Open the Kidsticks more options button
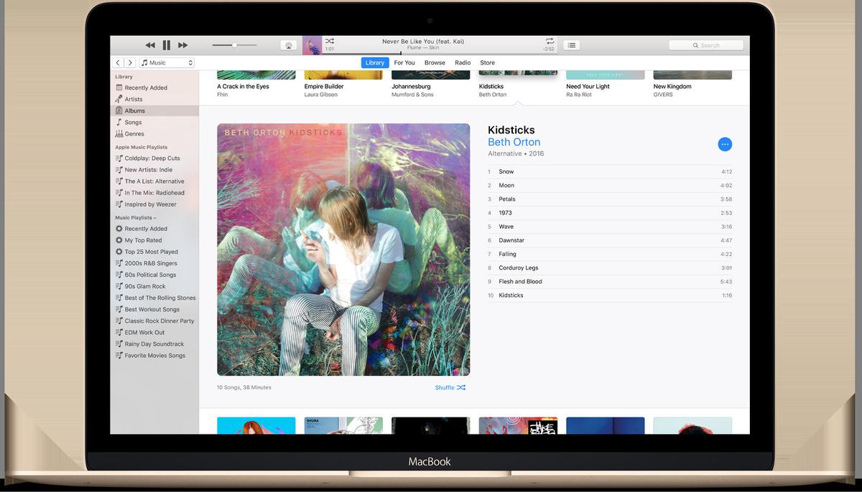The width and height of the screenshot is (862, 492). tap(725, 144)
